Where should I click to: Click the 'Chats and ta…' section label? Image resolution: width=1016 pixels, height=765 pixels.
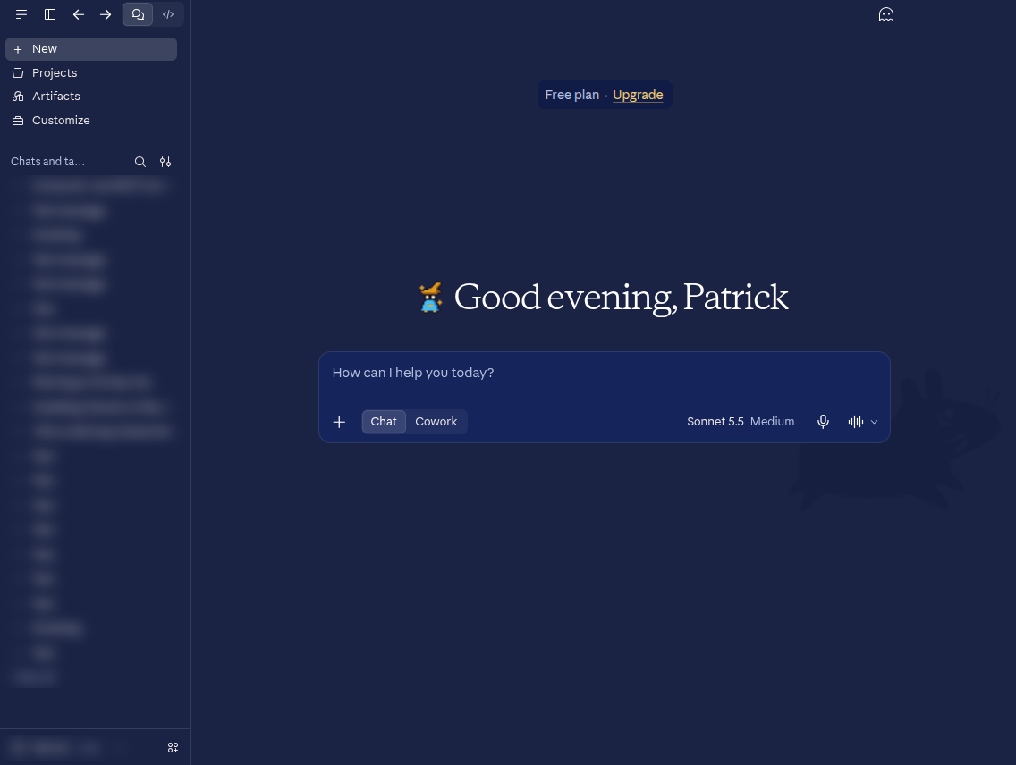click(x=48, y=162)
